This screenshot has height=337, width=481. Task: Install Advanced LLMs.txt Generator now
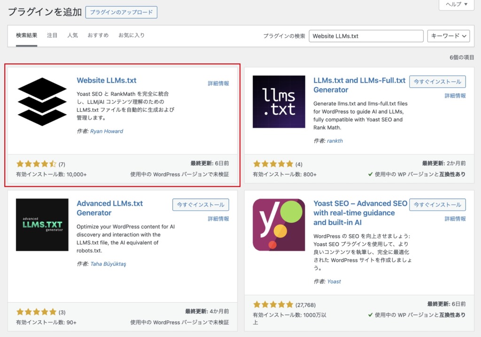201,205
